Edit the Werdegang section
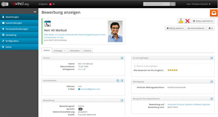Screen dimensions: 218x117 tap(212, 82)
